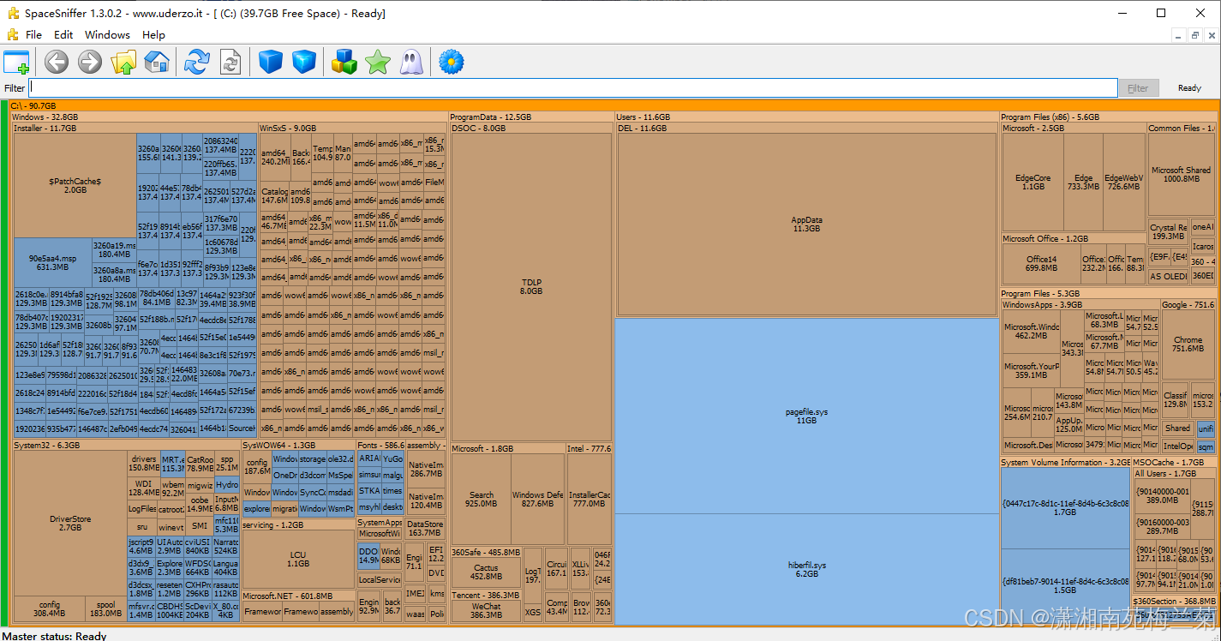The image size is (1221, 641).
Task: Select the 90e5aa4.msp 631.3MB file
Action: tap(52, 262)
